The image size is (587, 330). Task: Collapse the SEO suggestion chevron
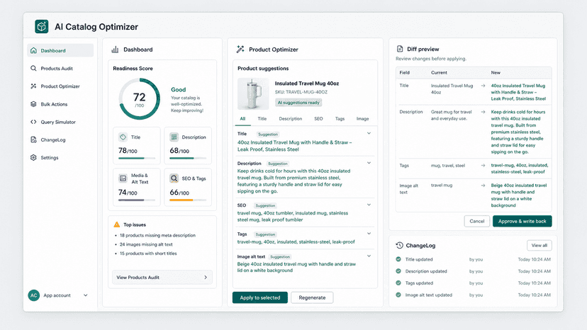coord(369,205)
